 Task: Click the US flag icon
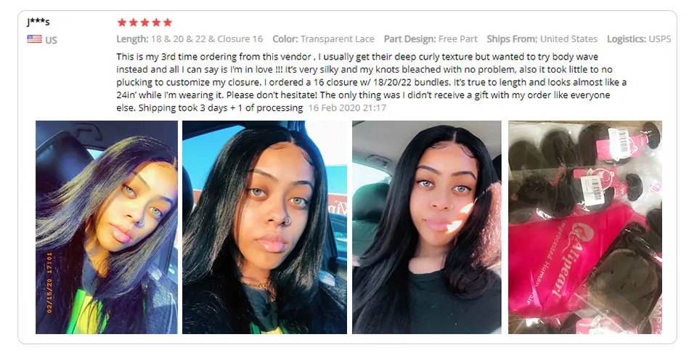point(34,39)
